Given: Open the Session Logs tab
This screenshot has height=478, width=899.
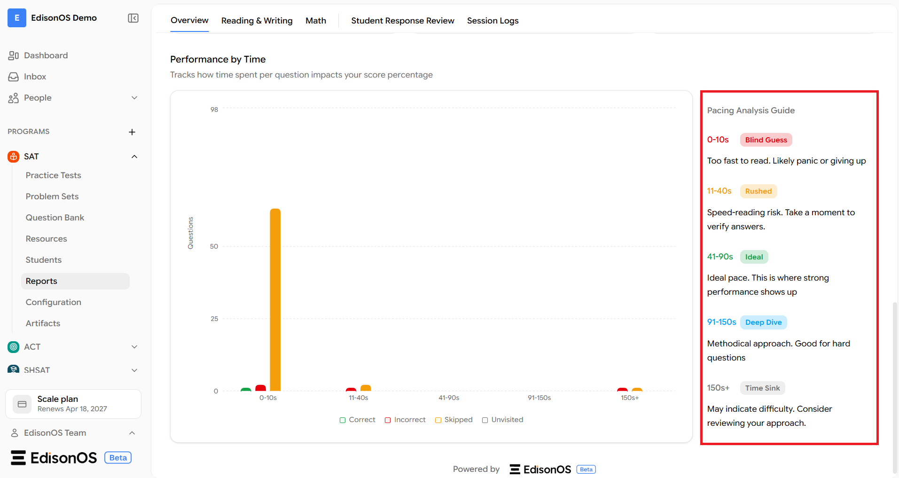Looking at the screenshot, I should click(492, 21).
